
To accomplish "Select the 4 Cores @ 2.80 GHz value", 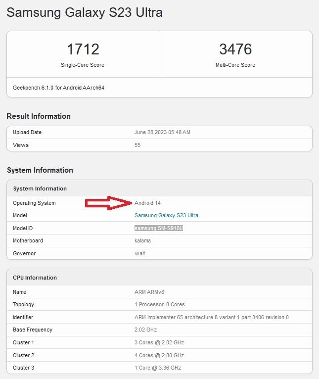I will pos(159,355).
